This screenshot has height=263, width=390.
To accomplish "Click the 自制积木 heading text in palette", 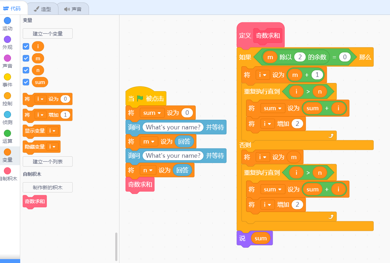I will (x=32, y=174).
